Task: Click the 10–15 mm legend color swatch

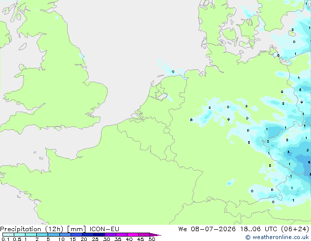Action: tap(65, 235)
